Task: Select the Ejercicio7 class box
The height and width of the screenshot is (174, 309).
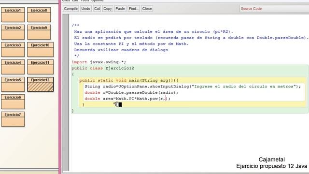Action: 13,119
